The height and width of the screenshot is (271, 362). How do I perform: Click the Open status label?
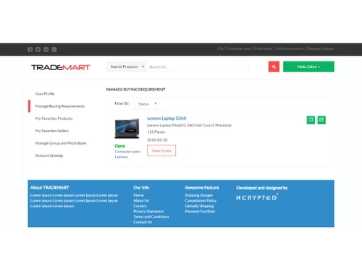pyautogui.click(x=120, y=146)
